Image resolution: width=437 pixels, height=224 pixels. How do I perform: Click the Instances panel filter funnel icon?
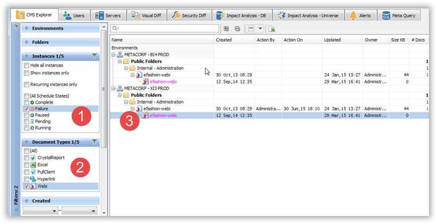94,56
